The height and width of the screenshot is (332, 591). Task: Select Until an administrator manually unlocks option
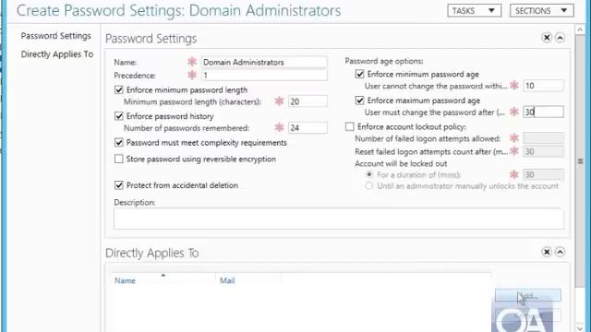369,186
